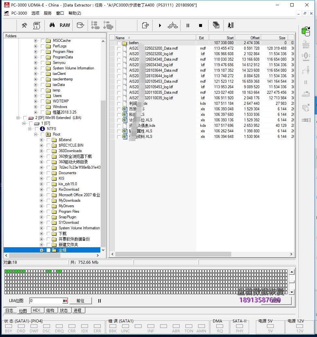Click the 前往 go button
Image resolution: width=317 pixels, height=337 pixels.
80,301
